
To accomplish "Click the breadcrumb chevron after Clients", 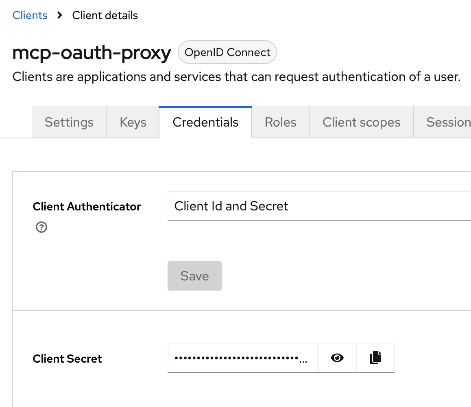I will click(59, 15).
